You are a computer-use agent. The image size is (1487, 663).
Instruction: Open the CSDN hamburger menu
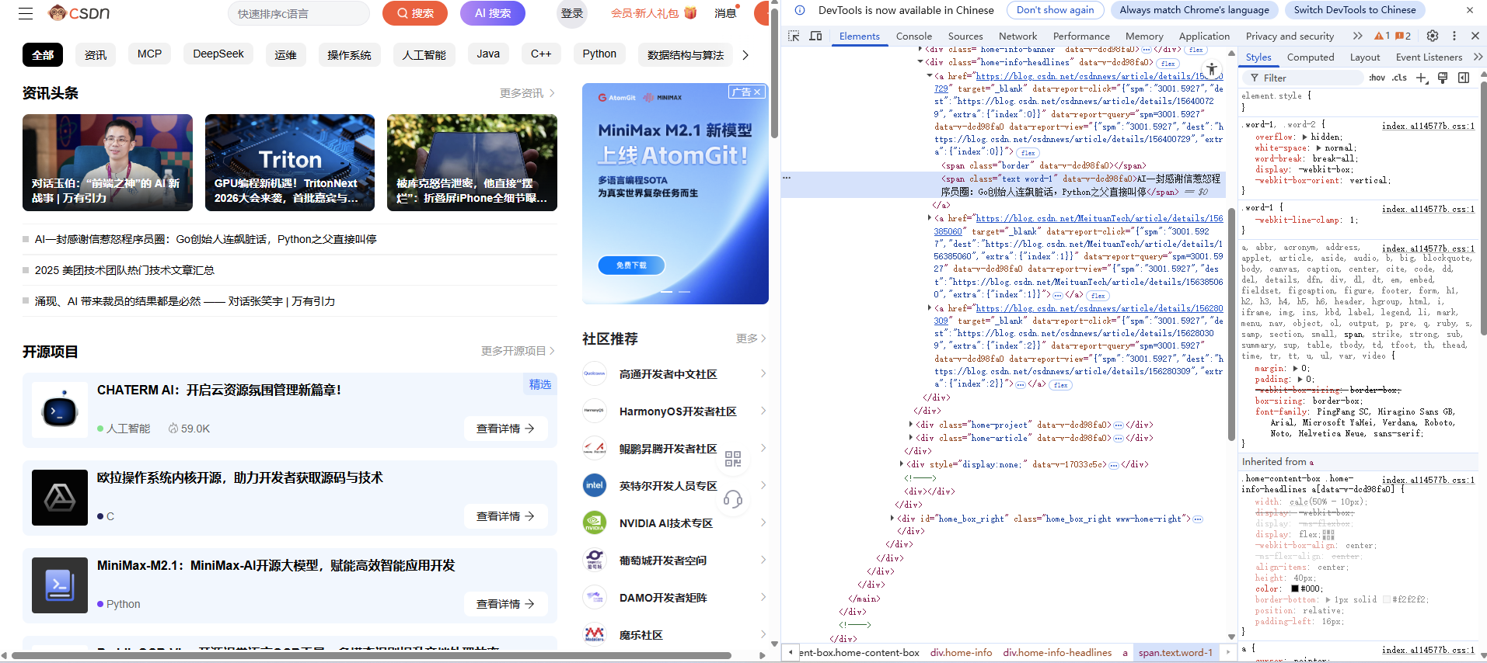pos(26,13)
